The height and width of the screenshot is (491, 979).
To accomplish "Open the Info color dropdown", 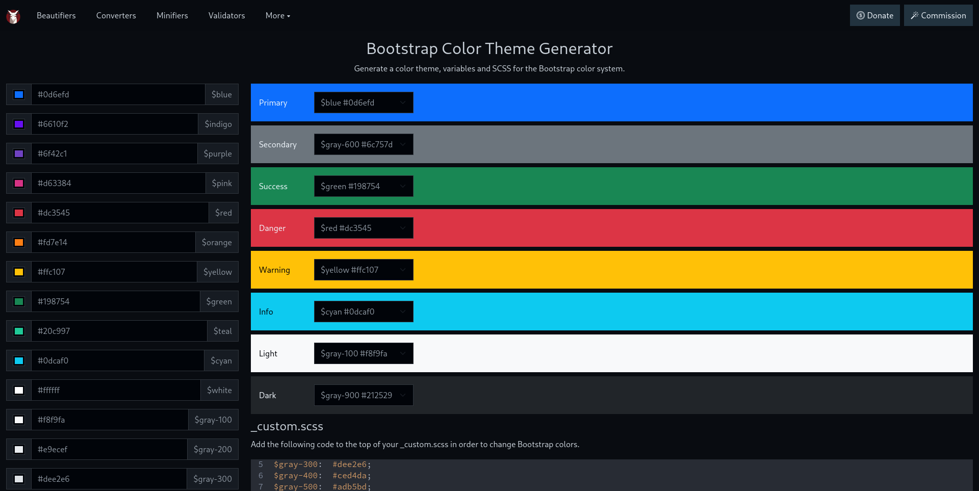I will [364, 312].
